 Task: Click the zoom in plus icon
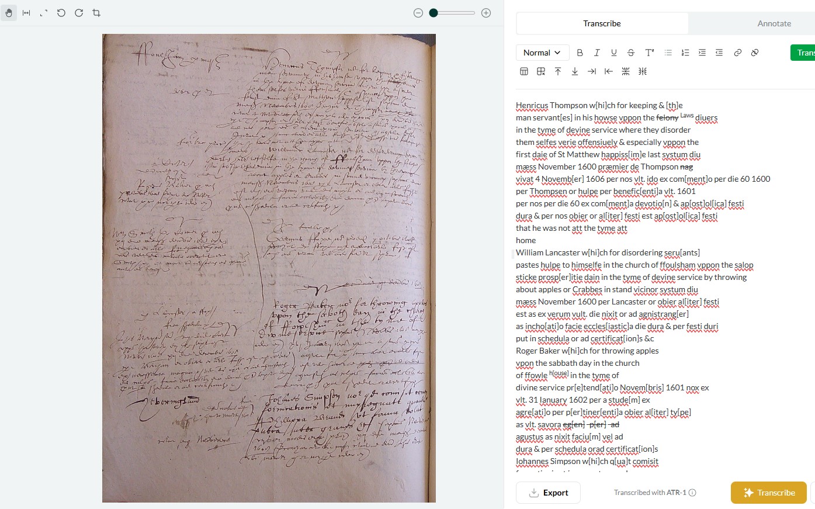click(x=485, y=13)
